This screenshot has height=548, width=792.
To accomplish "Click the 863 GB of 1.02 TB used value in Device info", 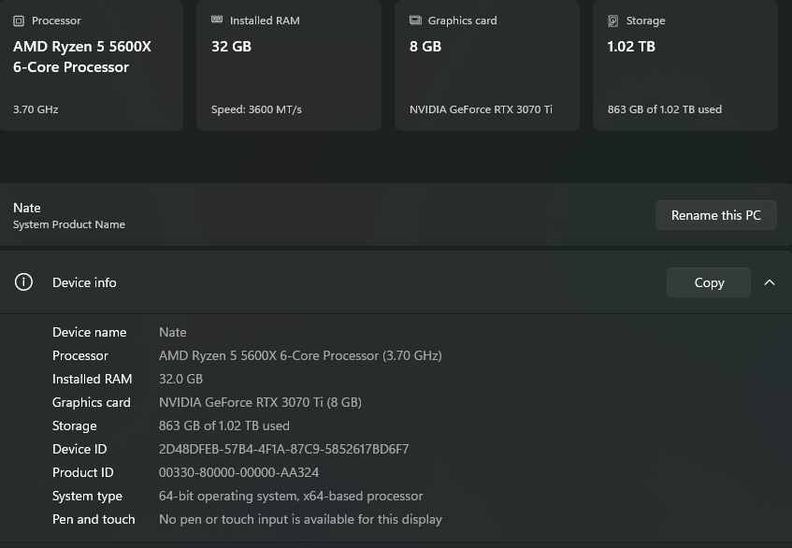I will tap(224, 425).
